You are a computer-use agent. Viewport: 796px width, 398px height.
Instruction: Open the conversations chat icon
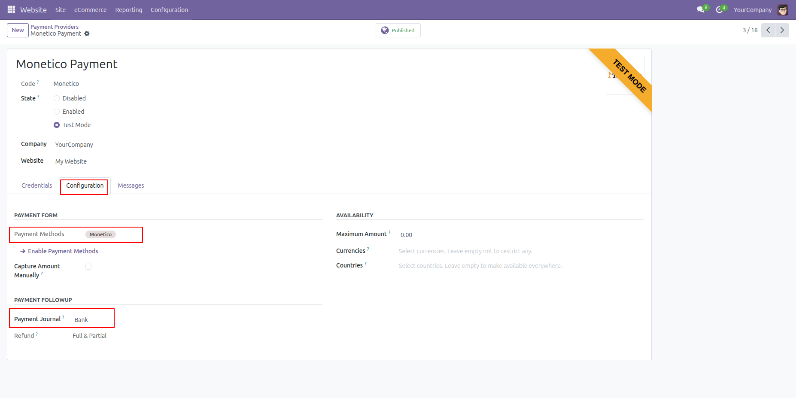[701, 9]
